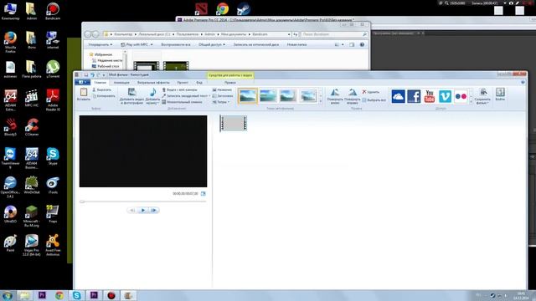Remove the selected clip with red X
Image resolution: width=536 pixels, height=301 pixels.
click(x=364, y=92)
